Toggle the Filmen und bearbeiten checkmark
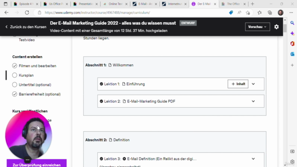 [14, 66]
